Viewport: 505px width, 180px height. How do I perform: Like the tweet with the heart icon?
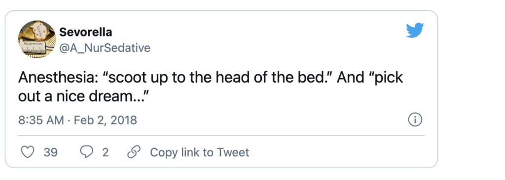click(28, 152)
